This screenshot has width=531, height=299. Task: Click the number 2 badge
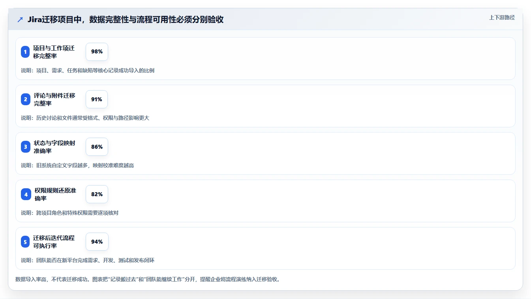pos(25,99)
